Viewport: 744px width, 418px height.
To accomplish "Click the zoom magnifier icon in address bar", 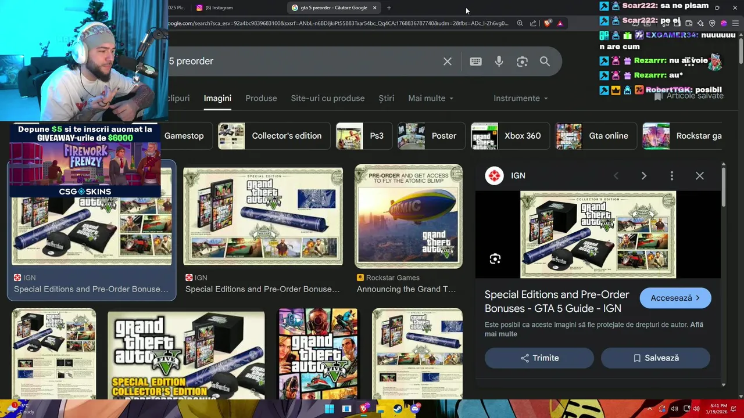I will [520, 23].
